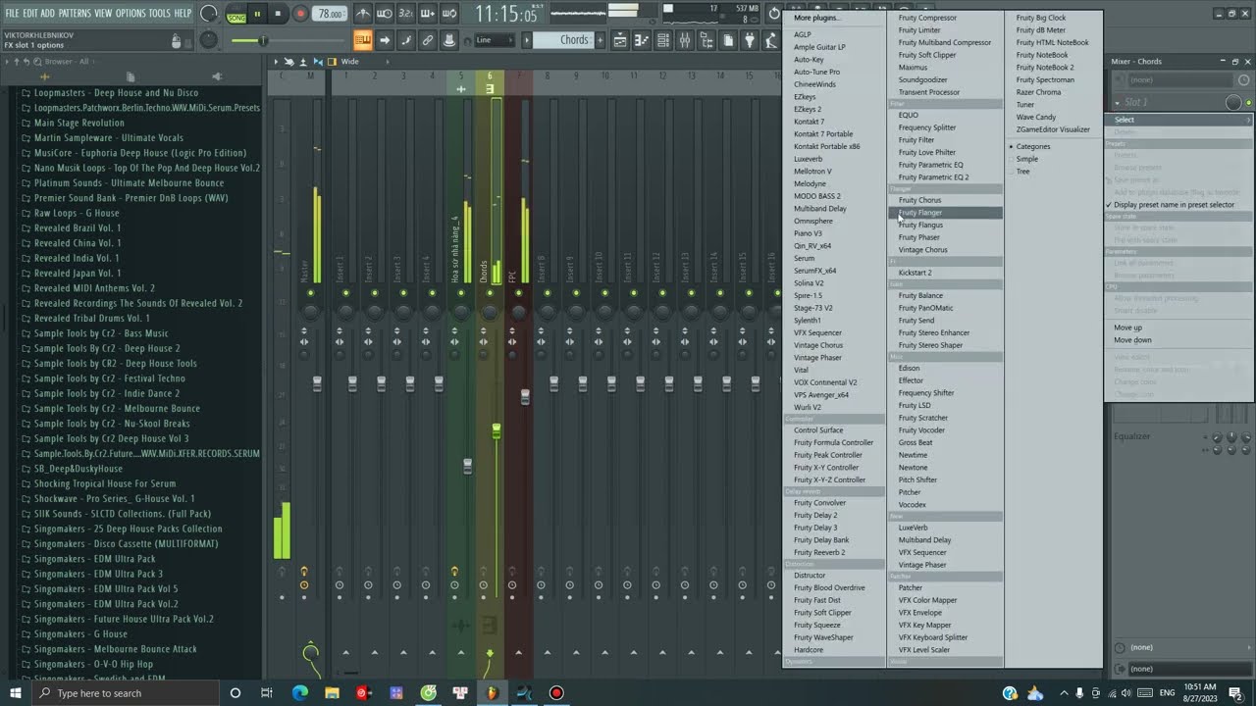The width and height of the screenshot is (1256, 706).
Task: Open the OPTIONS menu
Action: point(131,13)
